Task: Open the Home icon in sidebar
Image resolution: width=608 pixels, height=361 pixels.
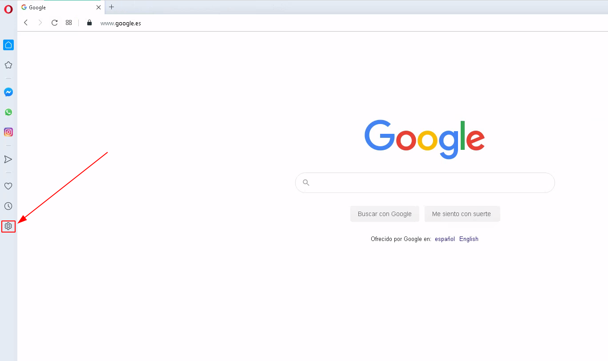Action: point(8,45)
